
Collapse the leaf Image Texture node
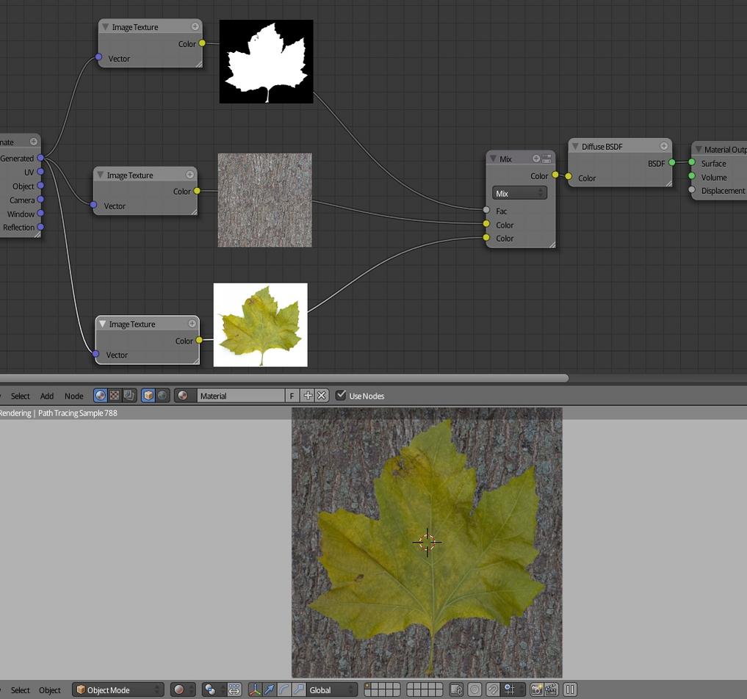tap(102, 324)
